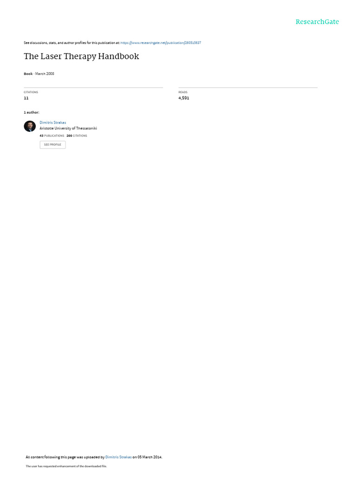Click the SEE PROFILE button
Screen dimensions: 357x477
[x=53, y=144]
